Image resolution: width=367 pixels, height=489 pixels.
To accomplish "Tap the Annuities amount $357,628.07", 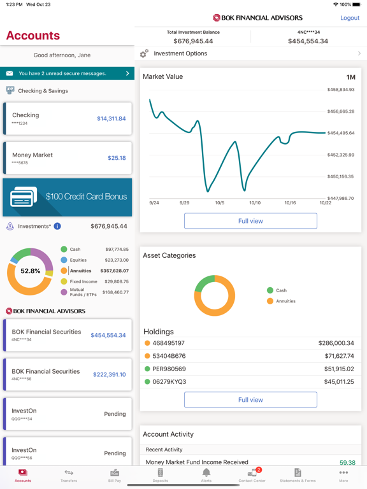I will tap(115, 271).
